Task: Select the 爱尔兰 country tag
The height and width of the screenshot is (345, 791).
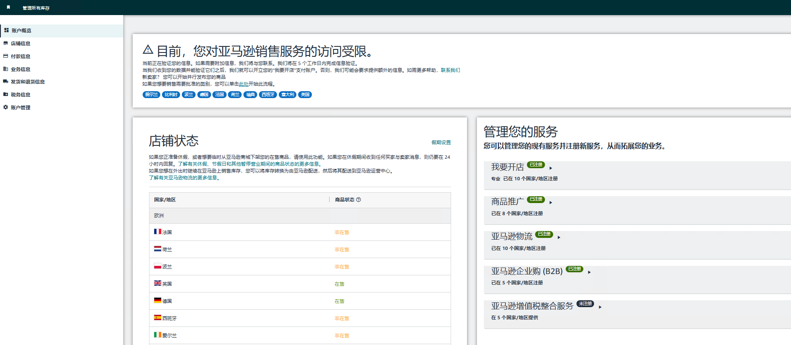Action: [151, 95]
